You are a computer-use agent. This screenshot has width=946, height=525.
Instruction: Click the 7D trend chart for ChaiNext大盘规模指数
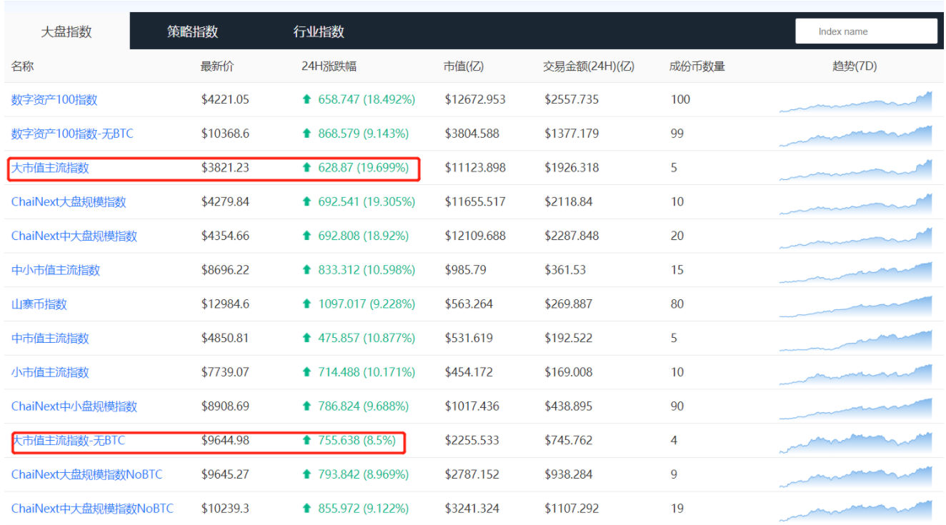pyautogui.click(x=855, y=204)
